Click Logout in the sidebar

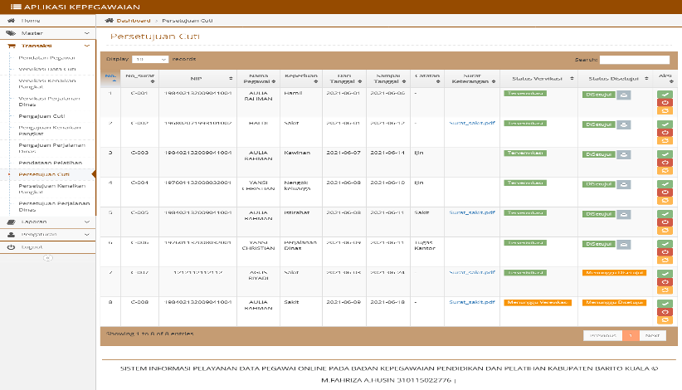pyautogui.click(x=48, y=247)
